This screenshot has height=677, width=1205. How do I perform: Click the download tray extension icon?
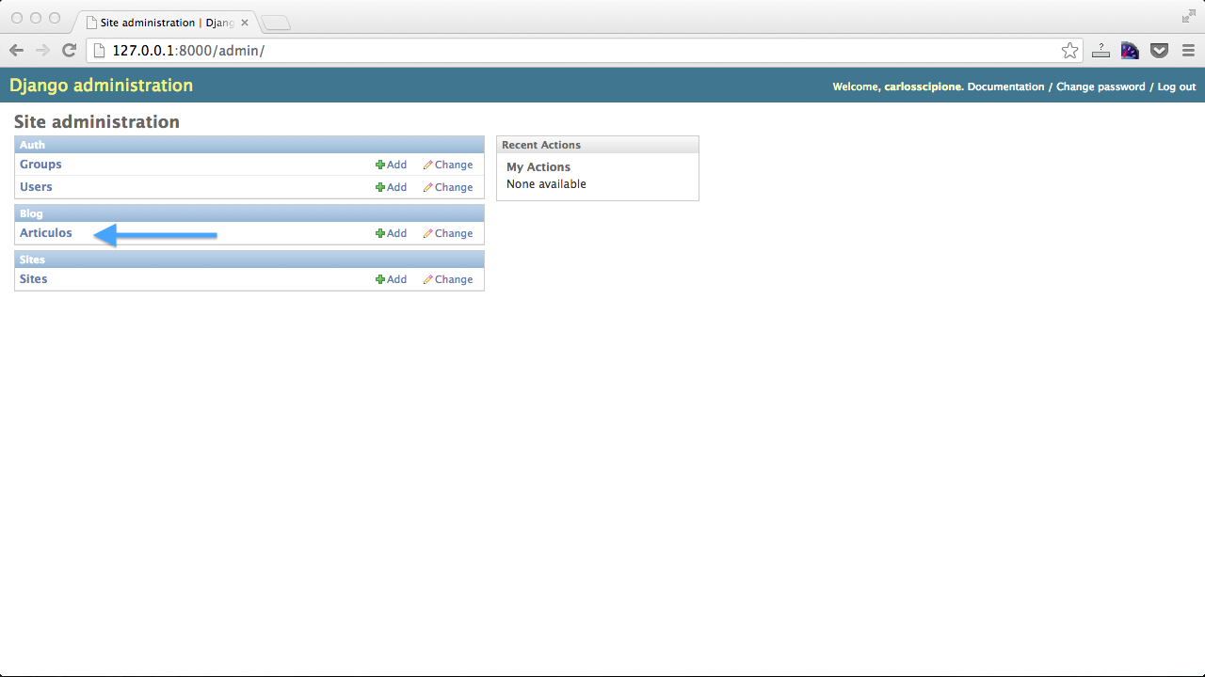pos(1101,51)
